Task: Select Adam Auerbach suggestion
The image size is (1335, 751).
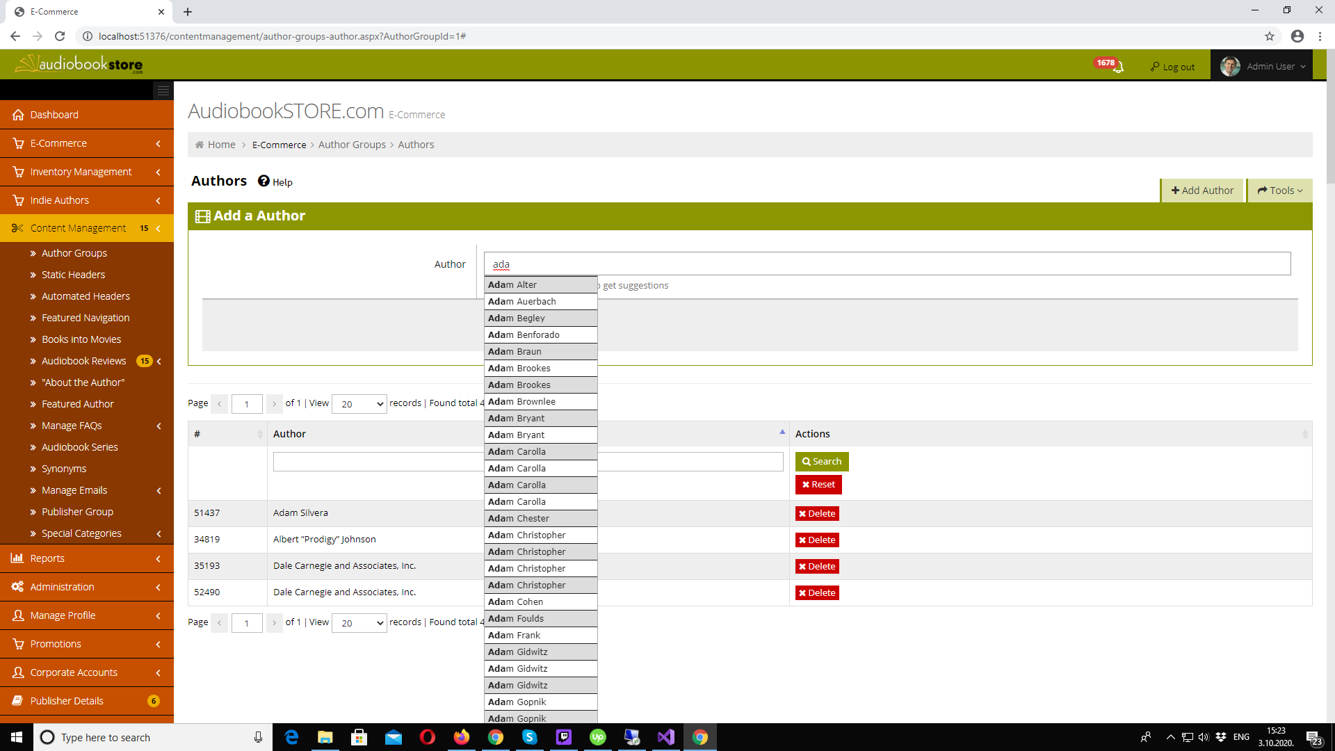Action: [x=541, y=302]
